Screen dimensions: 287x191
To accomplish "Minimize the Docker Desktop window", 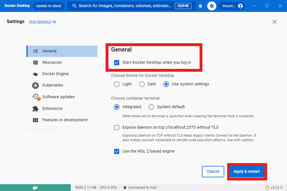I will [x=254, y=6].
